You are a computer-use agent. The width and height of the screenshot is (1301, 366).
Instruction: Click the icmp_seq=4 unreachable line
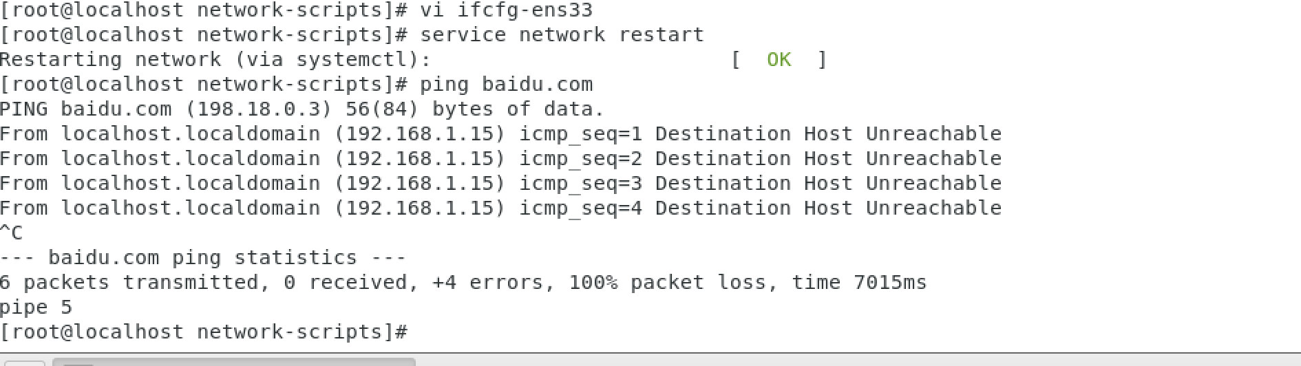click(500, 208)
